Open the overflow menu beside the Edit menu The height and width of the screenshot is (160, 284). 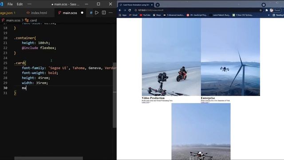(29, 4)
